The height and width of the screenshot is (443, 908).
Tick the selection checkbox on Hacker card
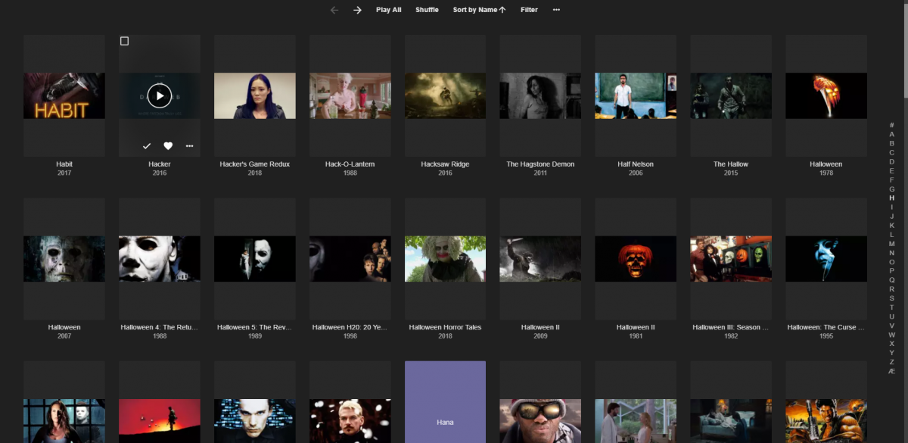tap(125, 41)
